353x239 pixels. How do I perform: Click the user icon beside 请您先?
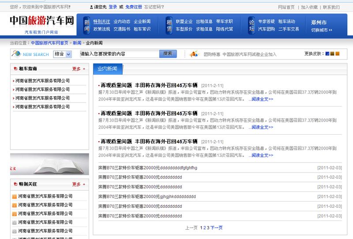point(91,7)
